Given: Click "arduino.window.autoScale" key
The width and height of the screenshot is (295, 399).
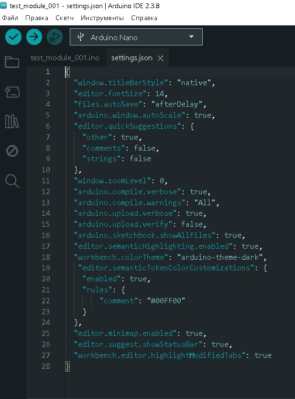Looking at the screenshot, I should [130, 115].
